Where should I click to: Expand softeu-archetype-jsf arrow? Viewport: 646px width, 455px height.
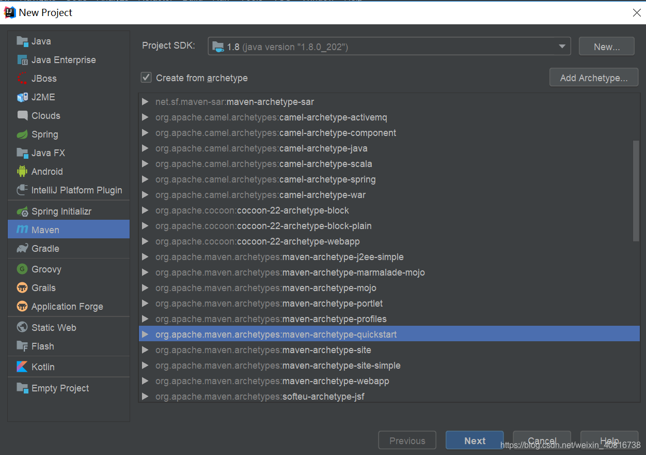click(145, 397)
